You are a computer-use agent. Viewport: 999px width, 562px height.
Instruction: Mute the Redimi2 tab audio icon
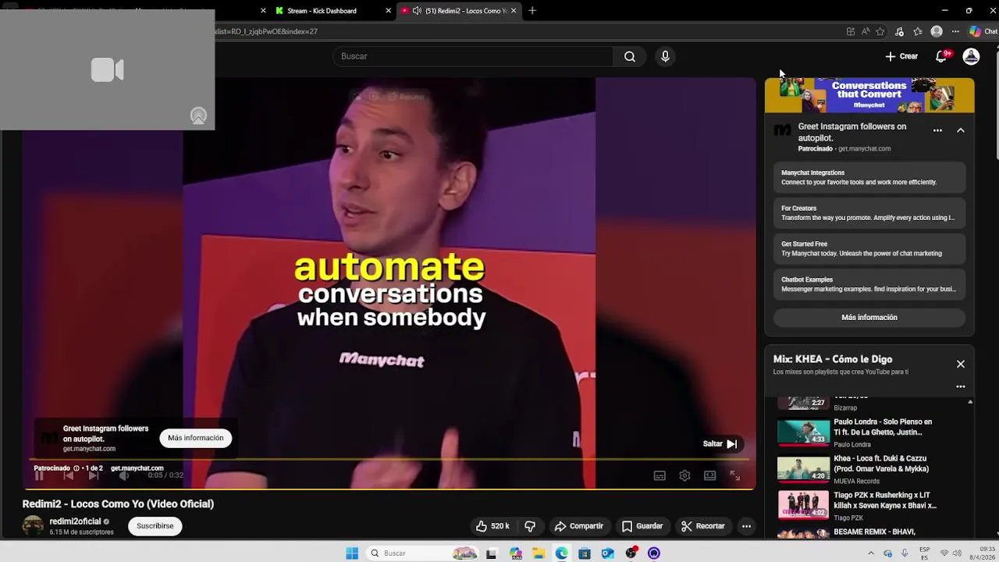pyautogui.click(x=417, y=11)
